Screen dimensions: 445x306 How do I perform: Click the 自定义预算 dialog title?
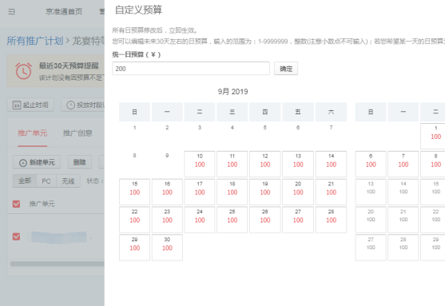(138, 10)
